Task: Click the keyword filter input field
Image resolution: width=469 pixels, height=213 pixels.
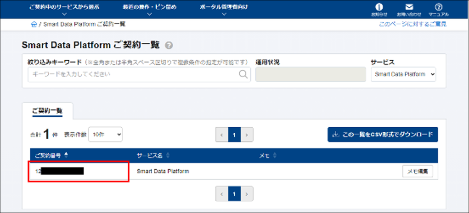Action: (139, 74)
